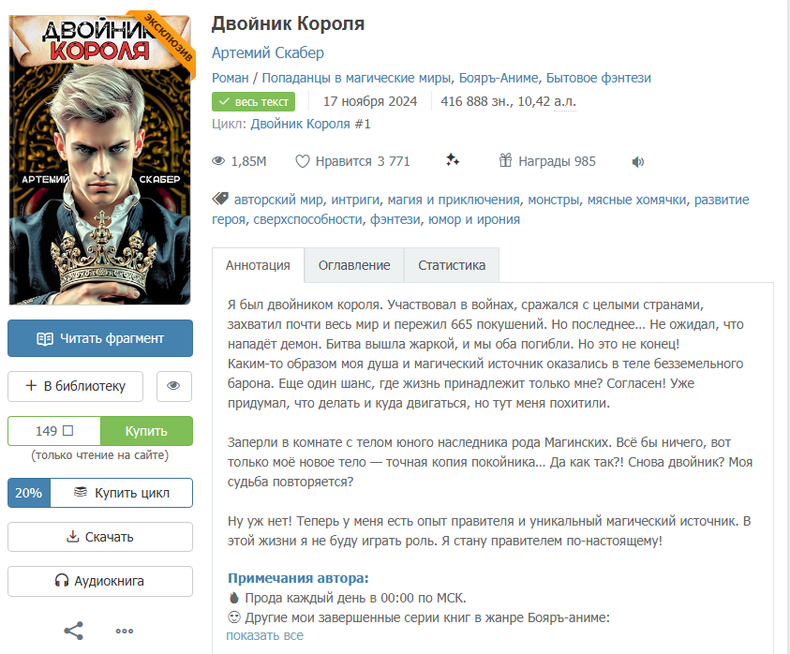This screenshot has width=790, height=654.
Task: Open the three-dots more options menu
Action: point(125,631)
